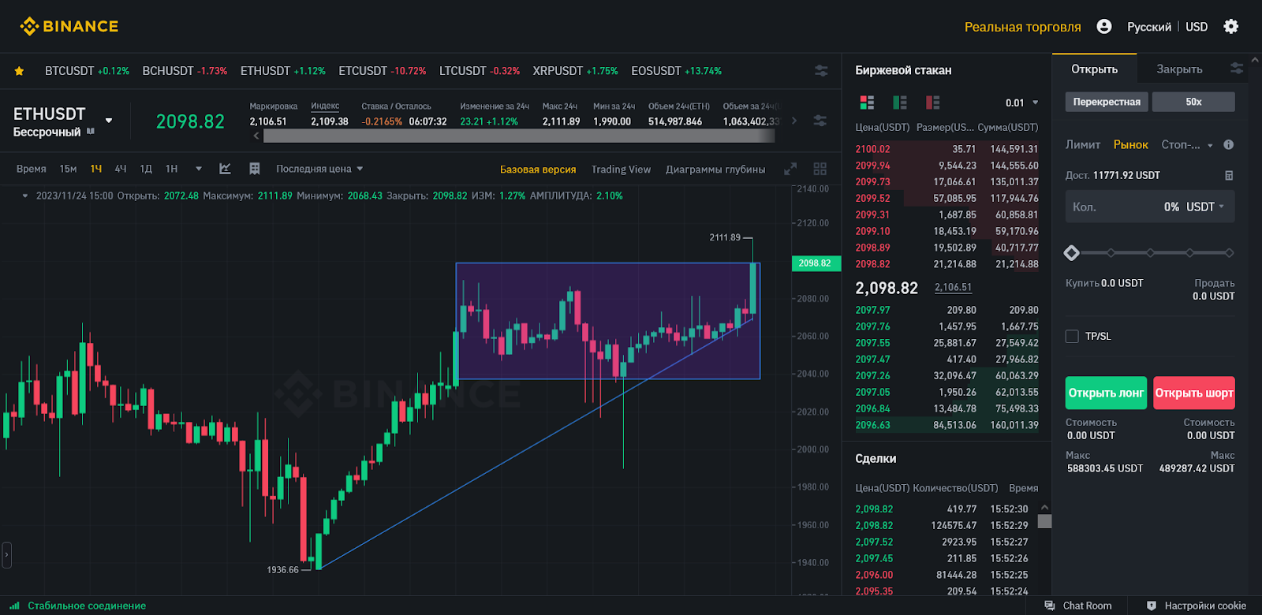Viewport: 1262px width, 615px height.
Task: Click the favorites star icon
Action: 19,71
